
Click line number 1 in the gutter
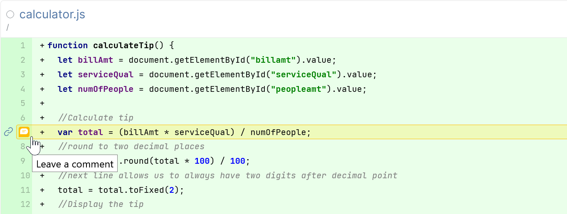23,45
